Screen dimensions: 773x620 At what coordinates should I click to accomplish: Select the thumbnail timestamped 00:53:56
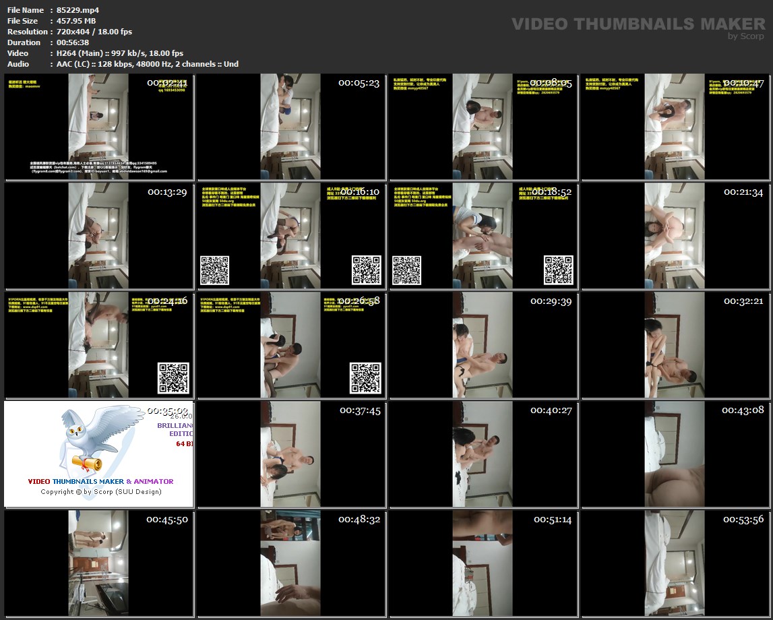[675, 563]
